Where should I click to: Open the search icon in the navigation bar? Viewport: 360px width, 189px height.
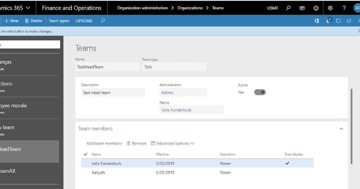288,8
